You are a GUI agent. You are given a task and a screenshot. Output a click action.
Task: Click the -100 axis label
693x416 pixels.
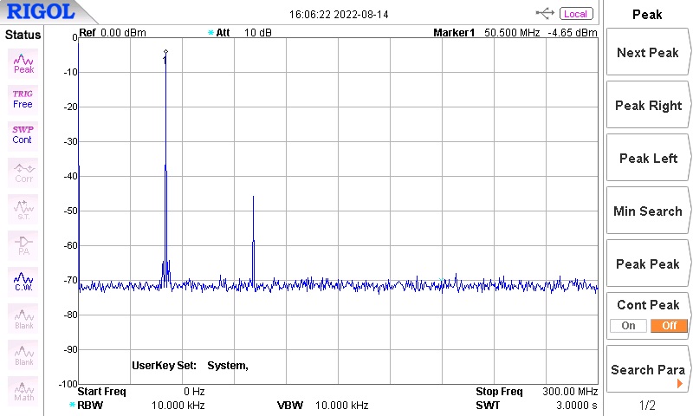pyautogui.click(x=68, y=384)
